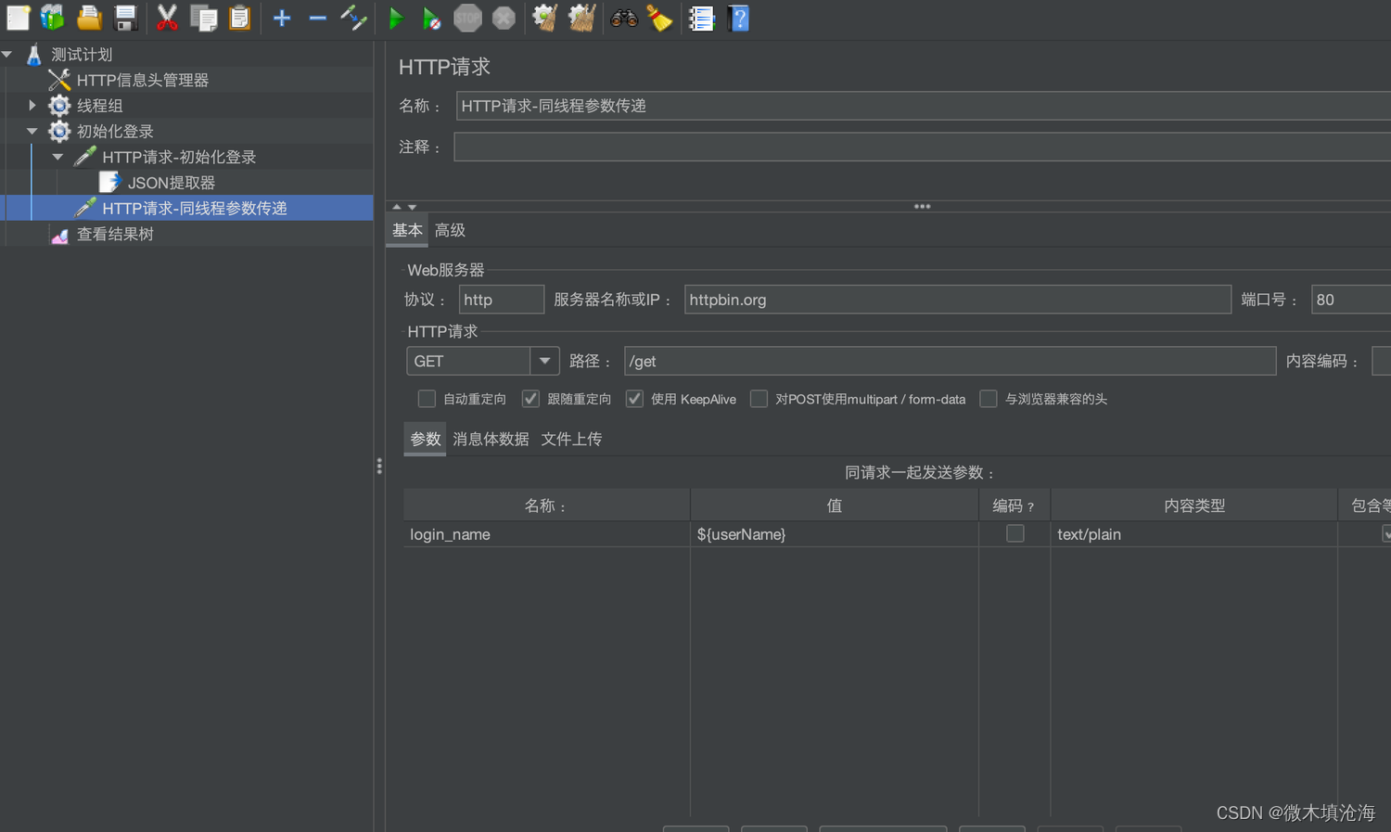Select the 测试计划 root node
This screenshot has height=832, width=1391.
(82, 55)
